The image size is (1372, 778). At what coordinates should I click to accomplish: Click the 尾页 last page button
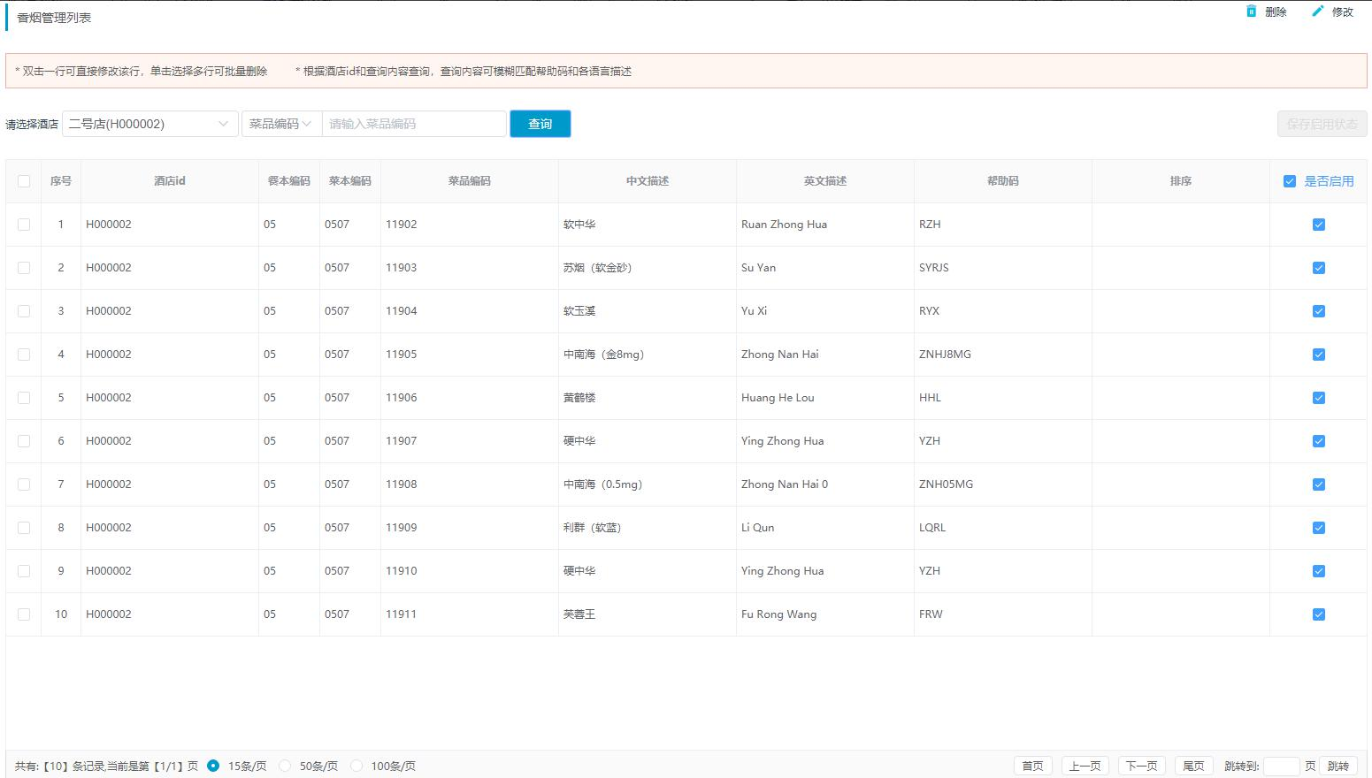pyautogui.click(x=1193, y=766)
